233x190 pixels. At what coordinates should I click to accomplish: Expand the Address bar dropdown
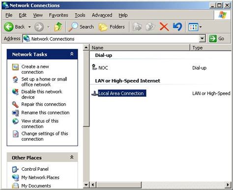(202, 39)
